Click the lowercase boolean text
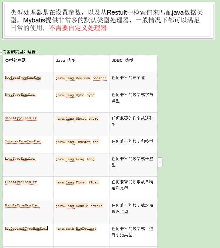The width and height of the screenshot is (220, 248). (99, 78)
